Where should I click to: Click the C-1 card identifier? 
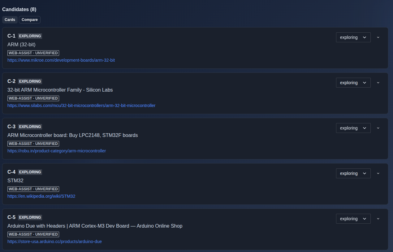(x=11, y=36)
